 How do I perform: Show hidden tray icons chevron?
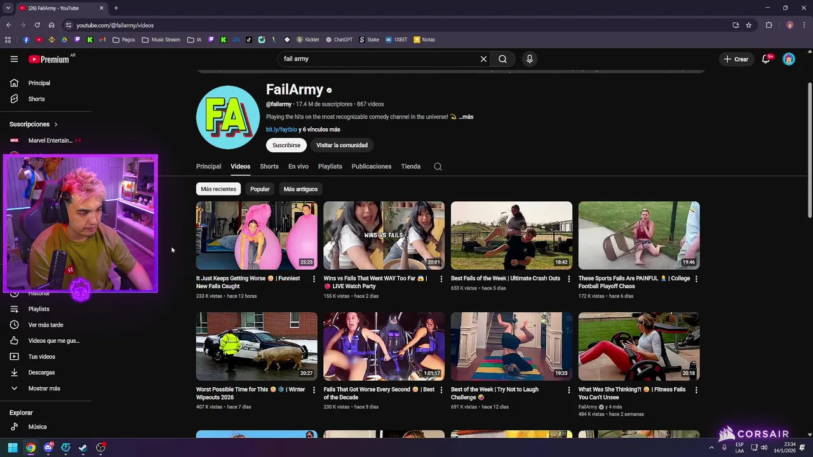(711, 447)
